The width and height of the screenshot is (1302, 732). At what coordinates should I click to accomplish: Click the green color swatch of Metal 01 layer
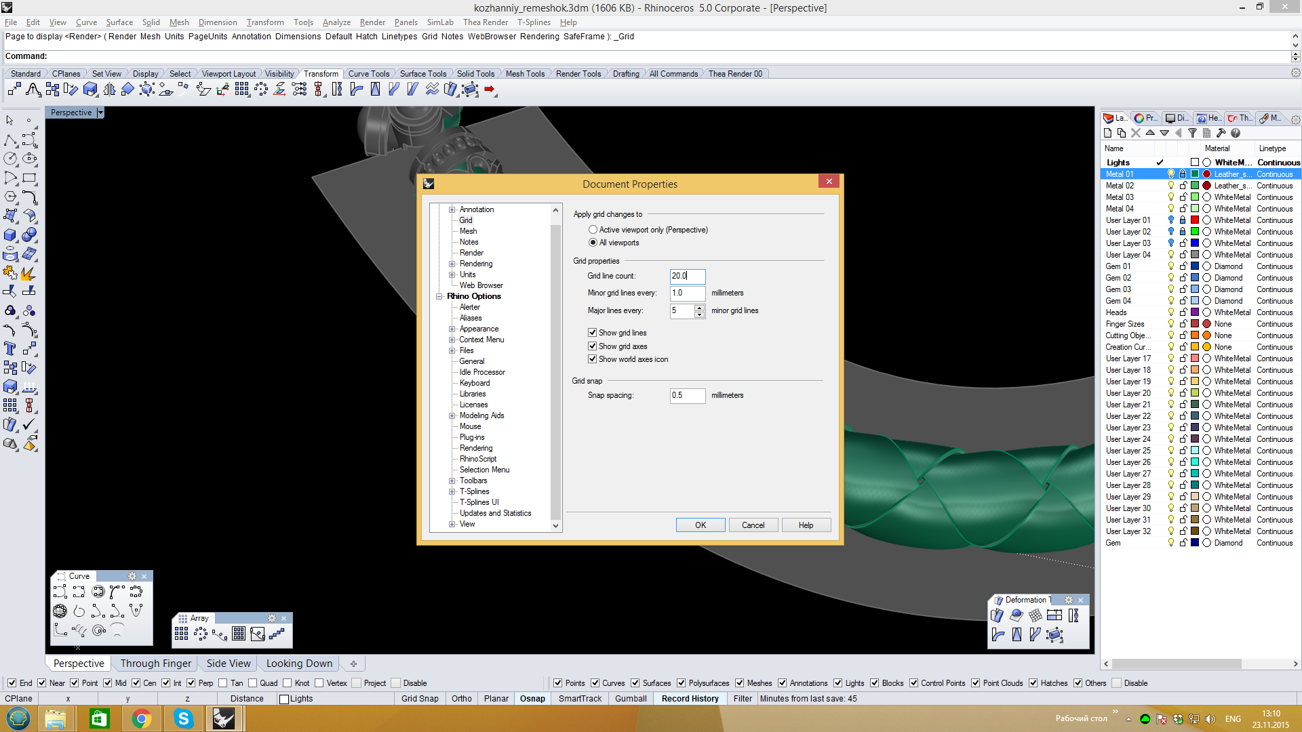(x=1195, y=174)
